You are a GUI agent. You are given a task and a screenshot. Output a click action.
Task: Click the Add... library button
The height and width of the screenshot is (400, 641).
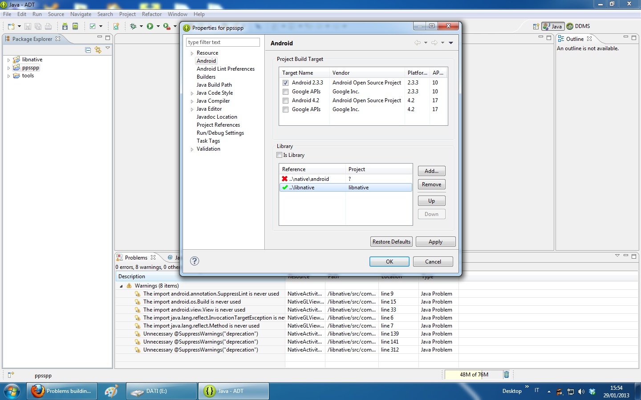pyautogui.click(x=431, y=171)
